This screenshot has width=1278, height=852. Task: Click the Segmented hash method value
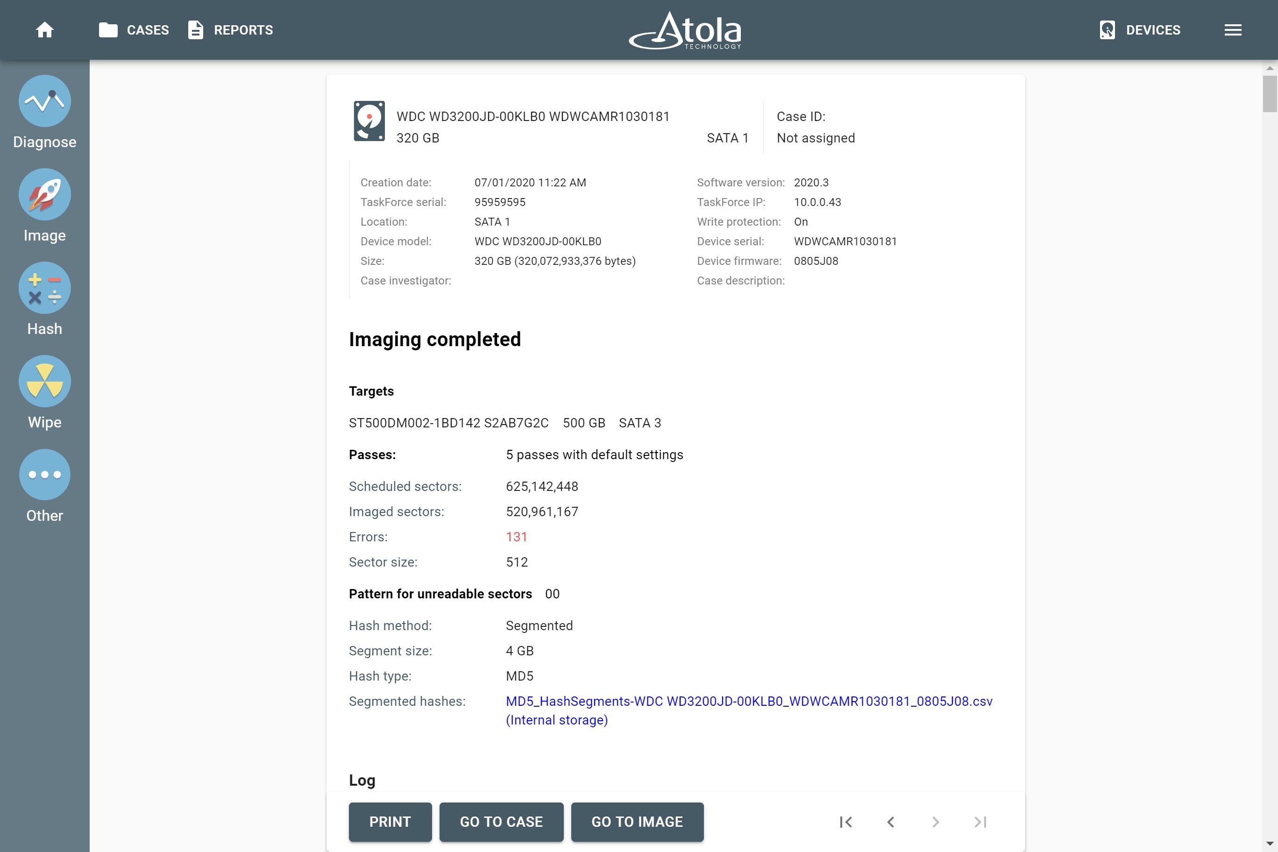point(539,626)
